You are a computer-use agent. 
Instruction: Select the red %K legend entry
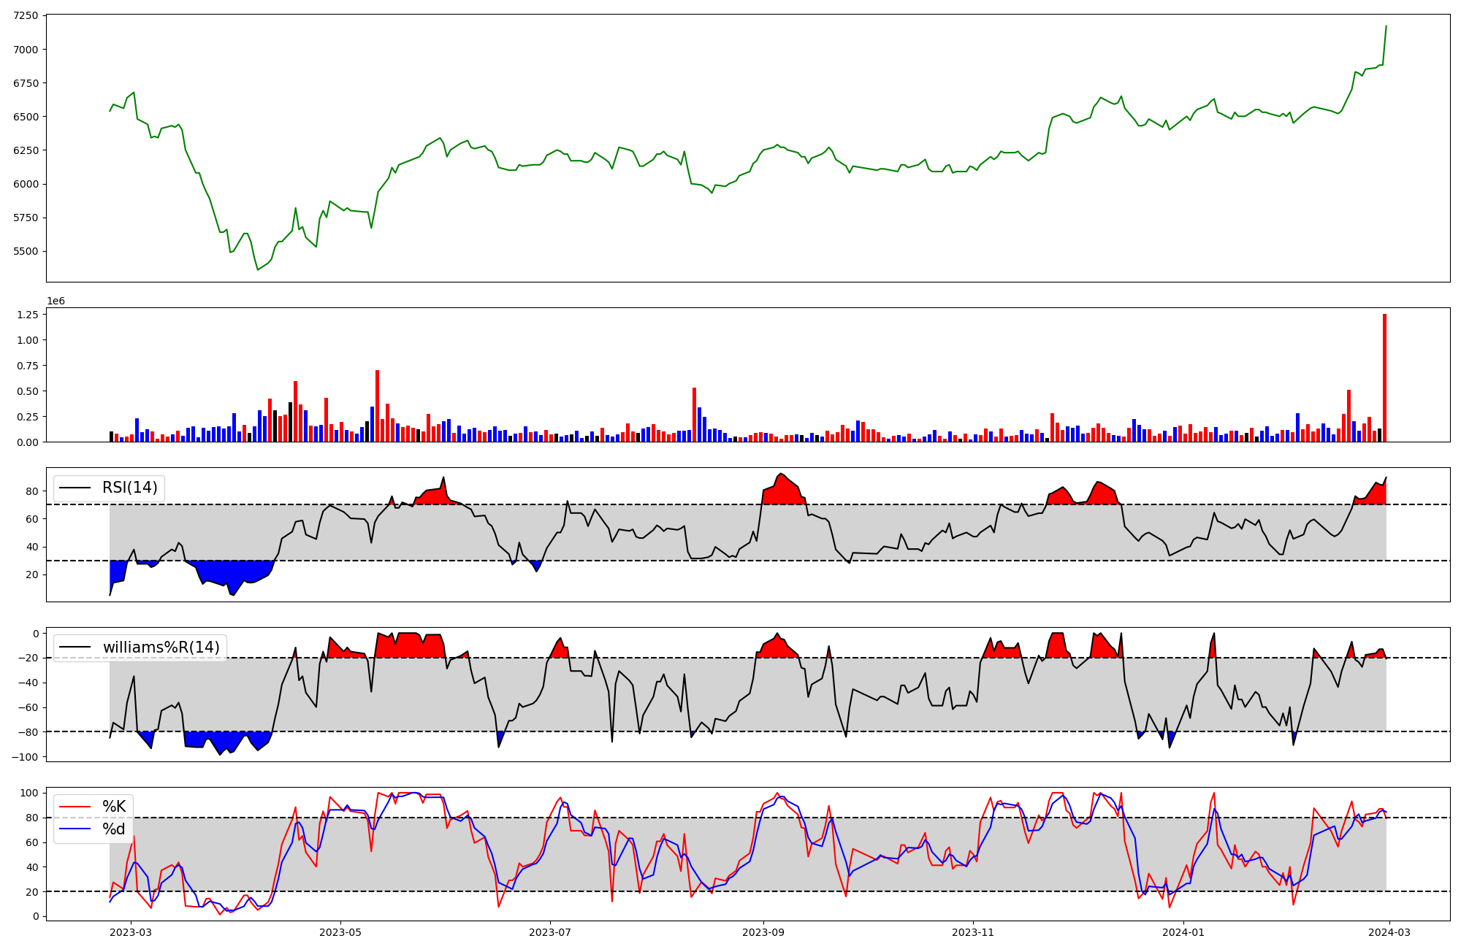point(113,807)
